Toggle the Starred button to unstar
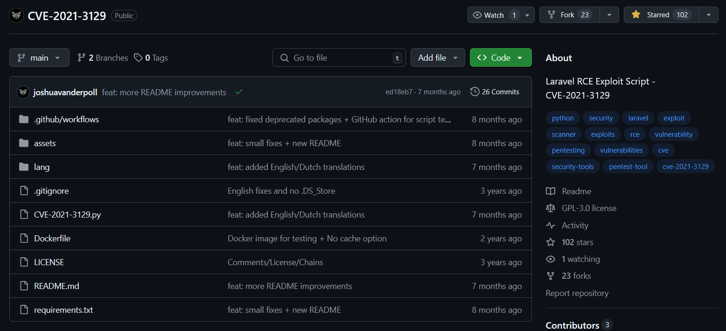 662,15
